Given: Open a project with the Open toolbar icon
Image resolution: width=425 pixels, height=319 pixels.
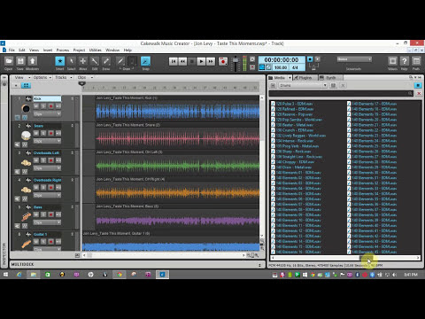Looking at the screenshot, I should 9,61.
